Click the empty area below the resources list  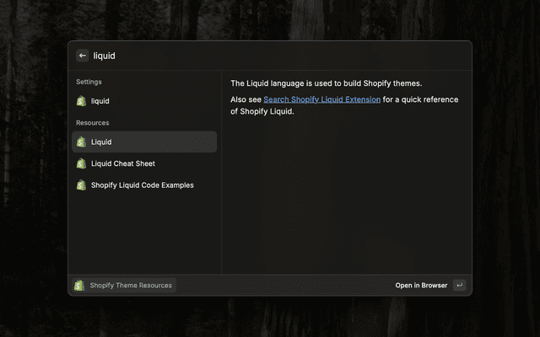[x=143, y=236]
